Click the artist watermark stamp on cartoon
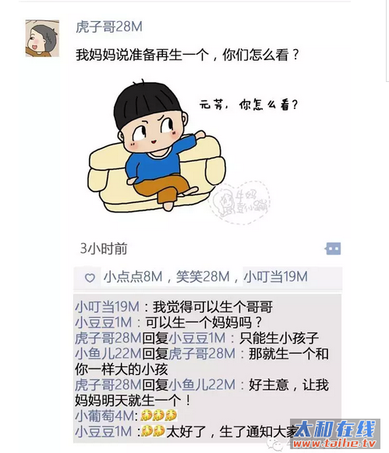The width and height of the screenshot is (389, 453). click(x=240, y=202)
